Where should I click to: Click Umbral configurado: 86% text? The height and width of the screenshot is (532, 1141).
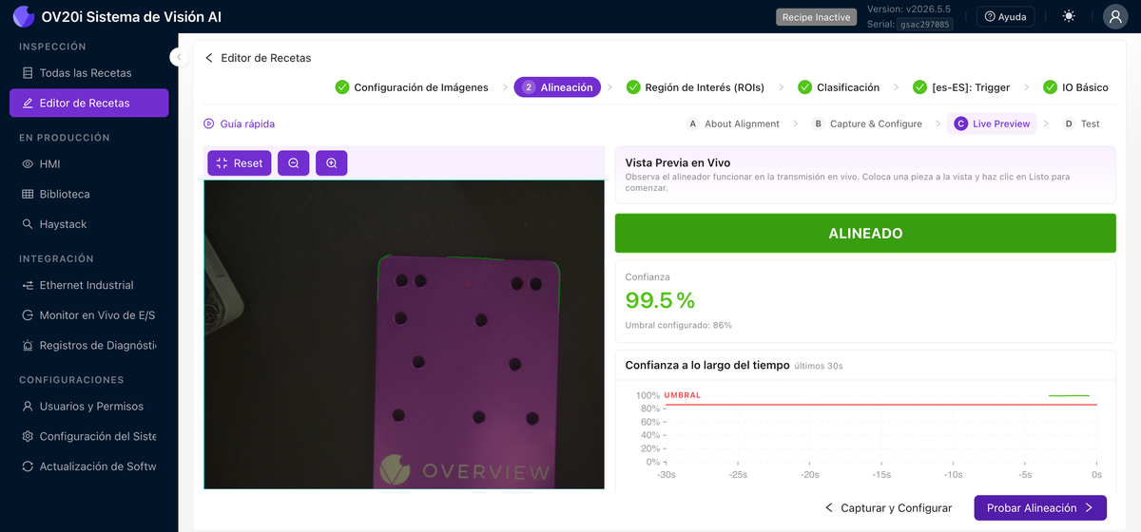[679, 325]
